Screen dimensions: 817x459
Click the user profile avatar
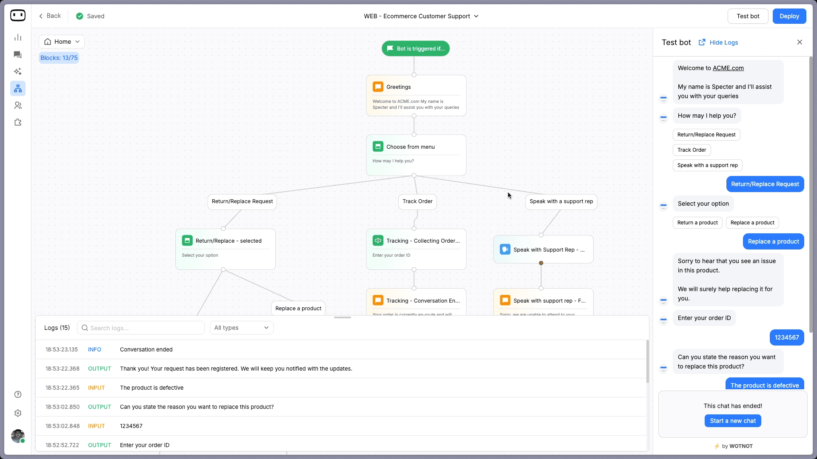click(x=18, y=436)
